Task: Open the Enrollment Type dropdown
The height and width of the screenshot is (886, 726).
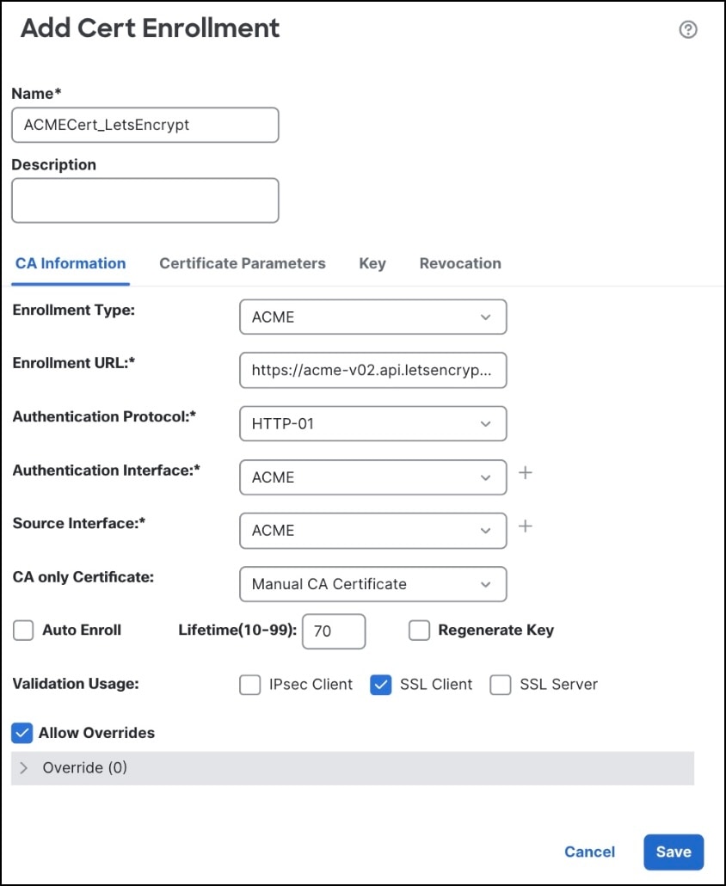Action: (373, 317)
